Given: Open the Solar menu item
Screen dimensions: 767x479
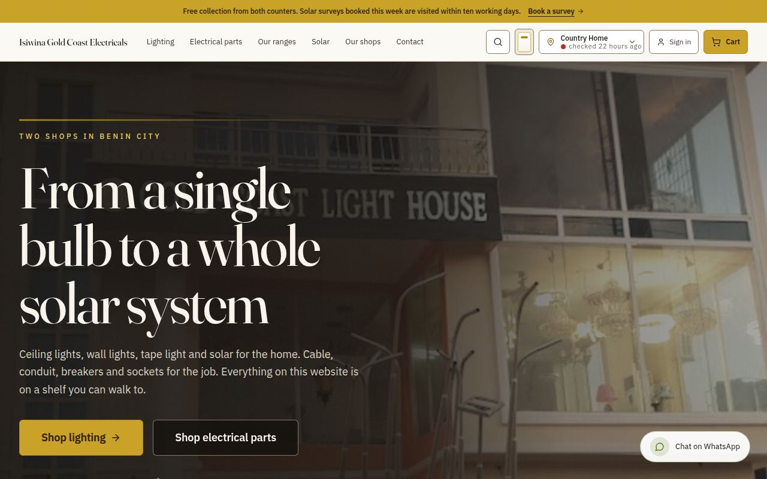Looking at the screenshot, I should (x=321, y=42).
